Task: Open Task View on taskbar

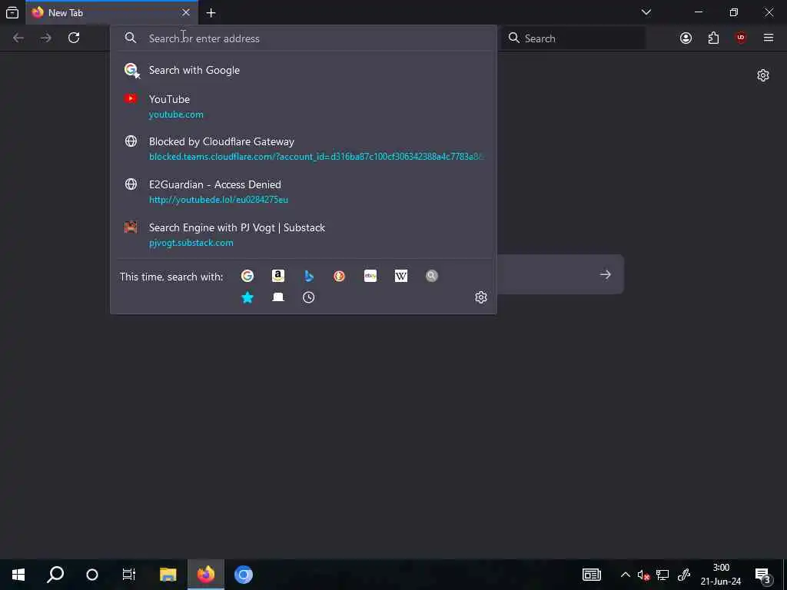Action: tap(129, 575)
